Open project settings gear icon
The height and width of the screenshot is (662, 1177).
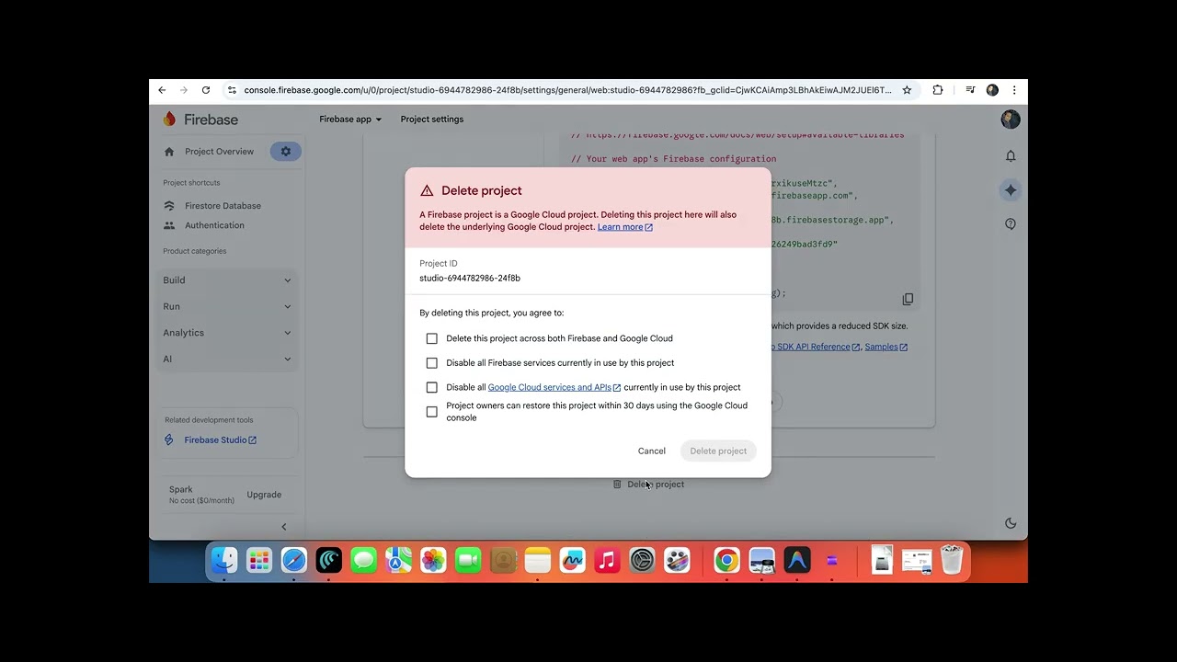285,152
